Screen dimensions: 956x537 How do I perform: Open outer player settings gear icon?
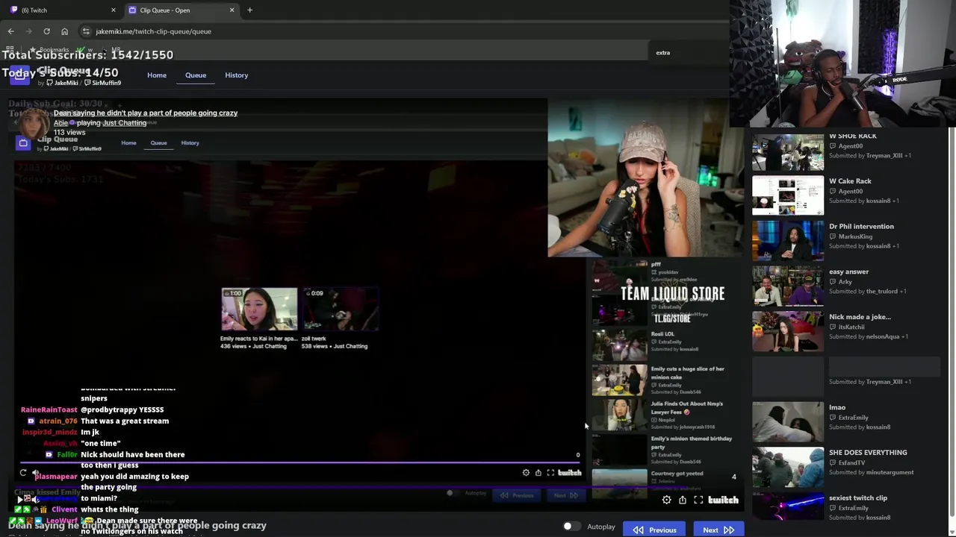(x=666, y=500)
